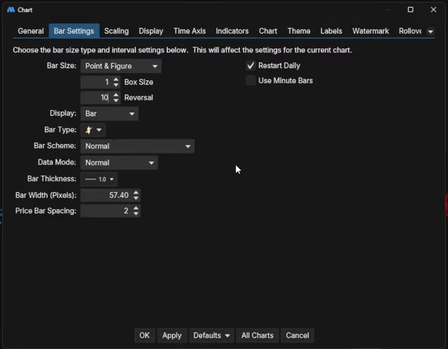The width and height of the screenshot is (448, 349).
Task: Open the Watermark tab
Action: point(370,31)
